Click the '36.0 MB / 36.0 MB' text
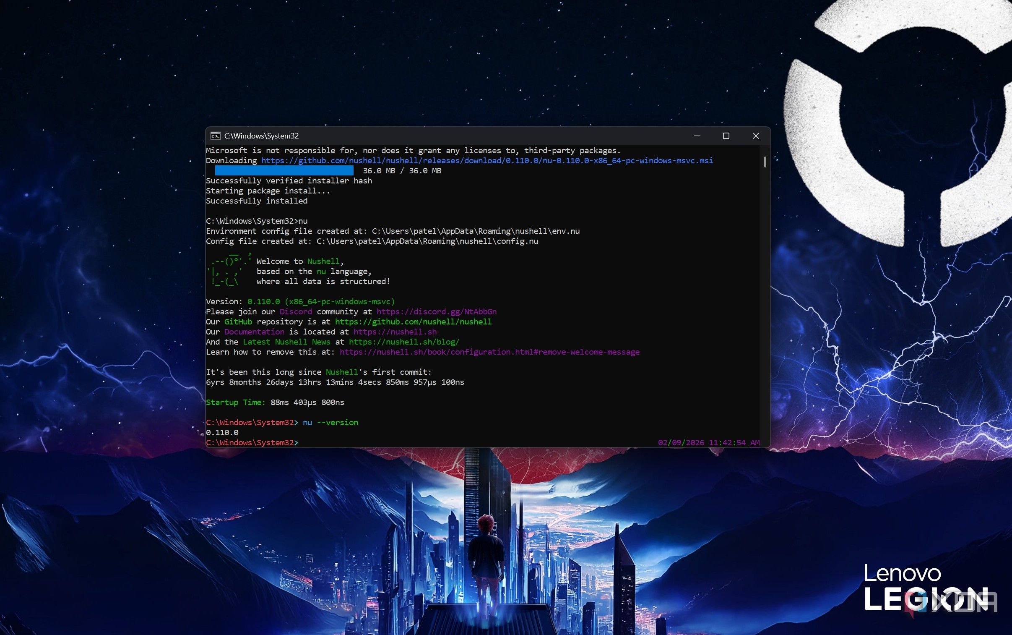Viewport: 1012px width, 635px height. pos(401,170)
